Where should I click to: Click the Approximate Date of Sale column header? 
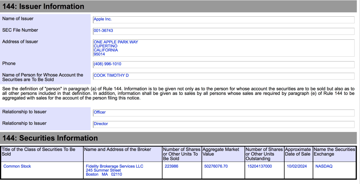click(298, 154)
